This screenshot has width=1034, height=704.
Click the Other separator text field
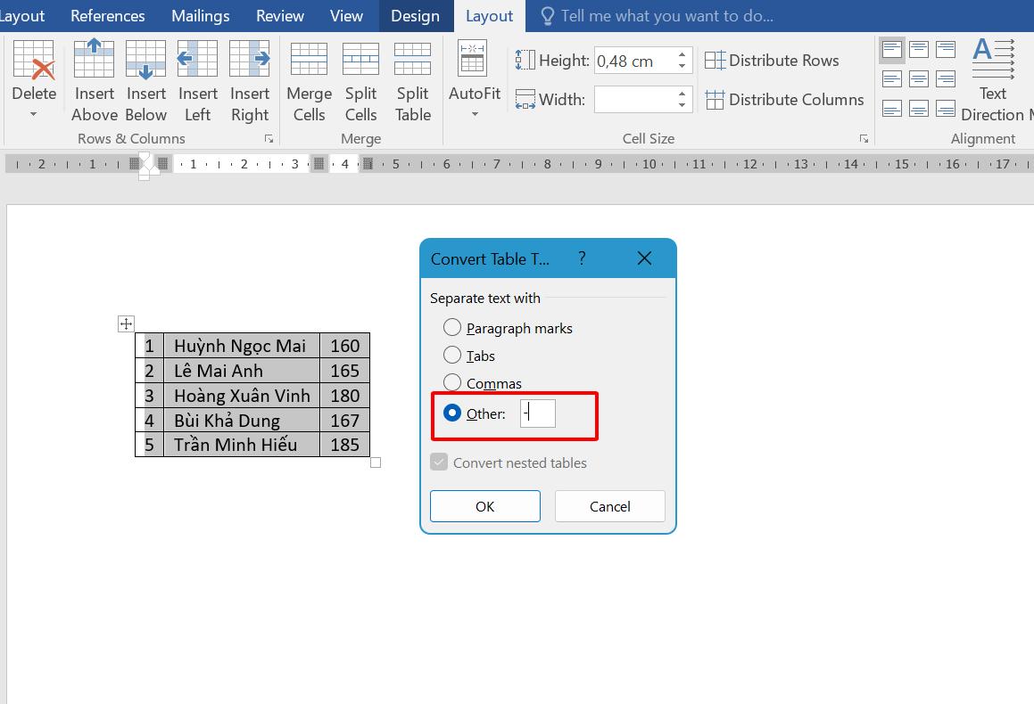click(x=537, y=413)
